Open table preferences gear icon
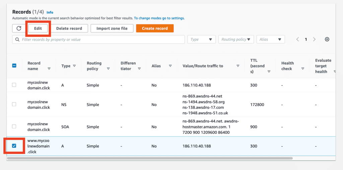This screenshot has width=343, height=170. (327, 39)
